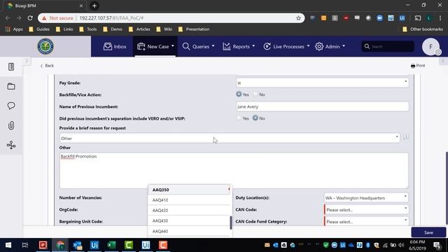Select No for VERO and/or VSIP question
Screen dimensions: 448x252
[255, 118]
